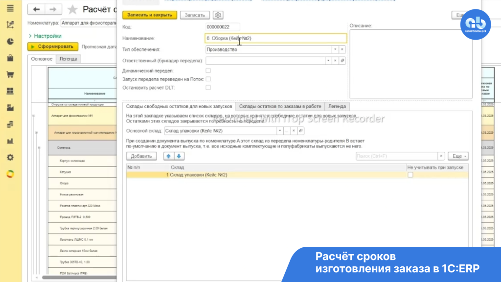The width and height of the screenshot is (501, 282).
Task: Click the Описание text area
Action: (x=410, y=64)
